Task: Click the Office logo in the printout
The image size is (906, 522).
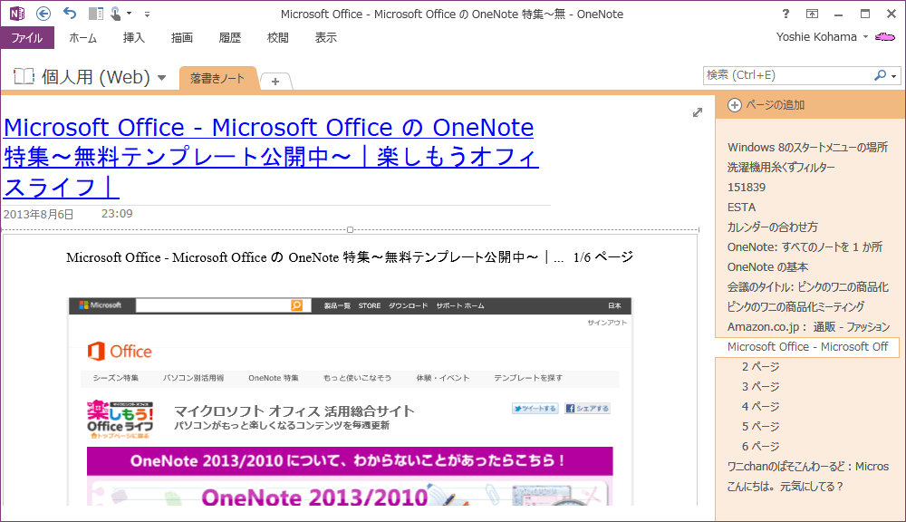Action: (120, 352)
